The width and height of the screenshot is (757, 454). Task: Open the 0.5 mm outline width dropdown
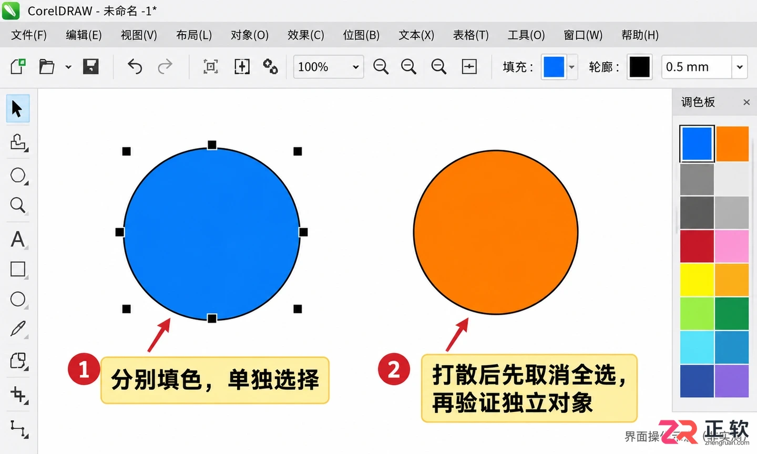pos(740,67)
